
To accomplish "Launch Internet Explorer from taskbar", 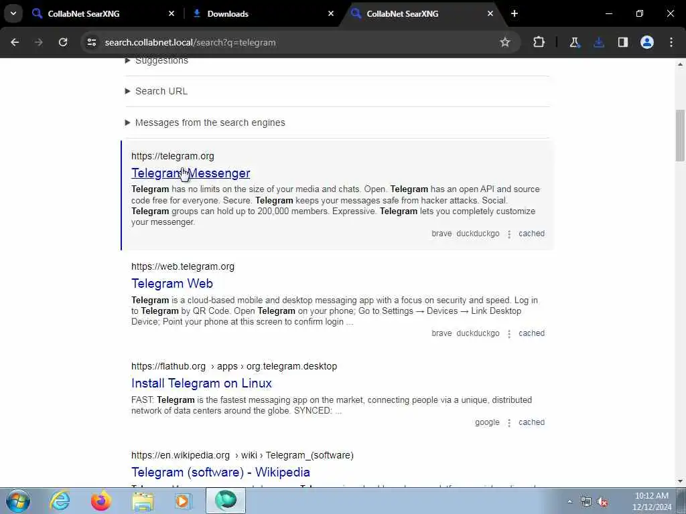I will coord(60,501).
